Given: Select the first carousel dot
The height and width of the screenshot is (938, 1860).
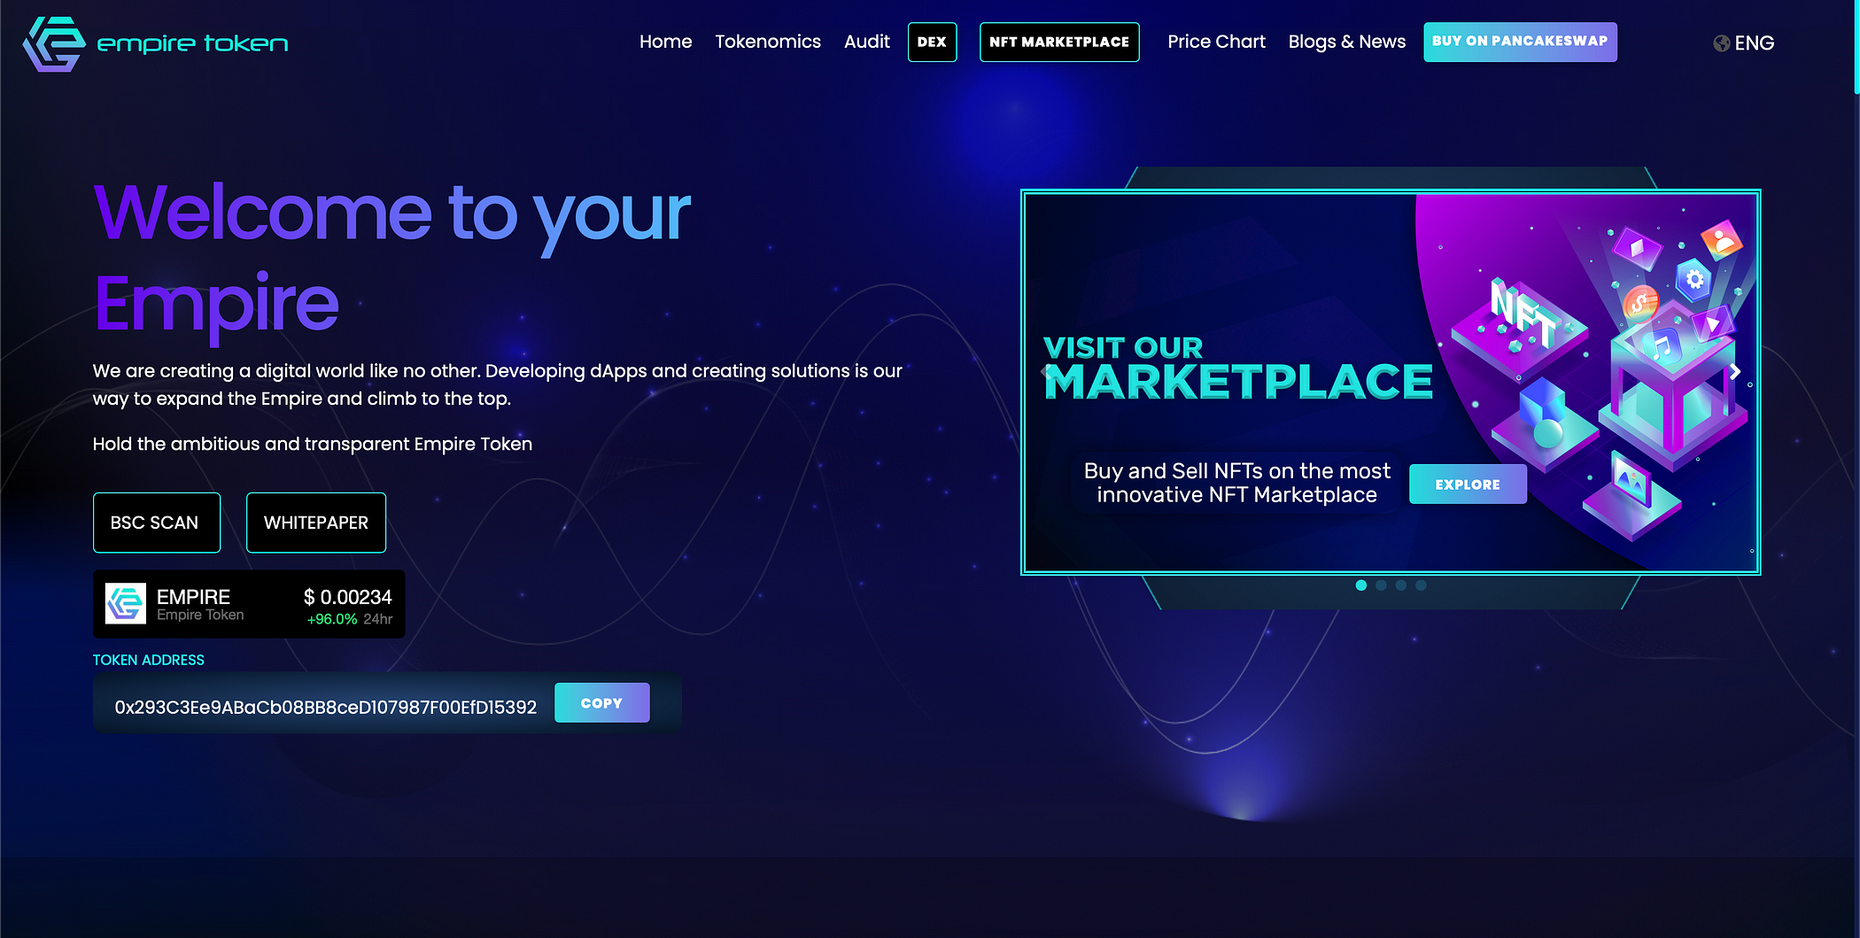Looking at the screenshot, I should [1361, 585].
